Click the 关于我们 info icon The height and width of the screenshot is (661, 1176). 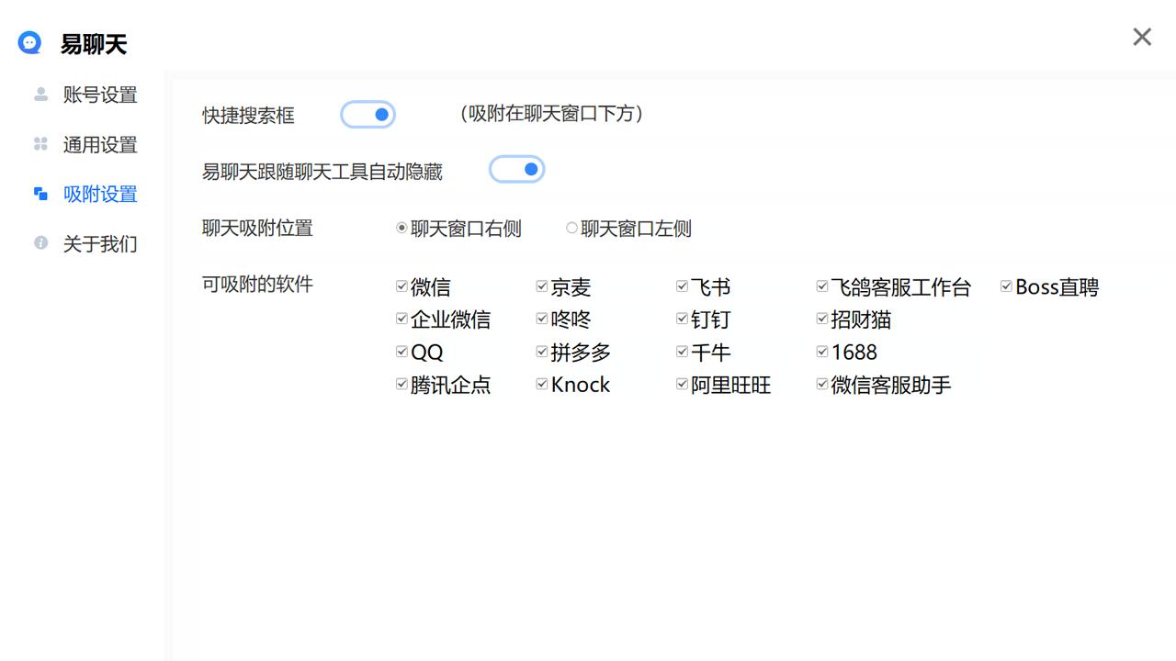coord(40,243)
